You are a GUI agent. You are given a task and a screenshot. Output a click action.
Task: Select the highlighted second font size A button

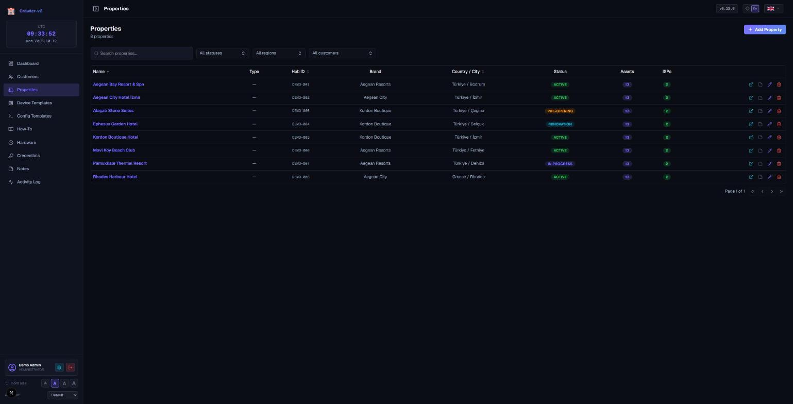pyautogui.click(x=55, y=383)
